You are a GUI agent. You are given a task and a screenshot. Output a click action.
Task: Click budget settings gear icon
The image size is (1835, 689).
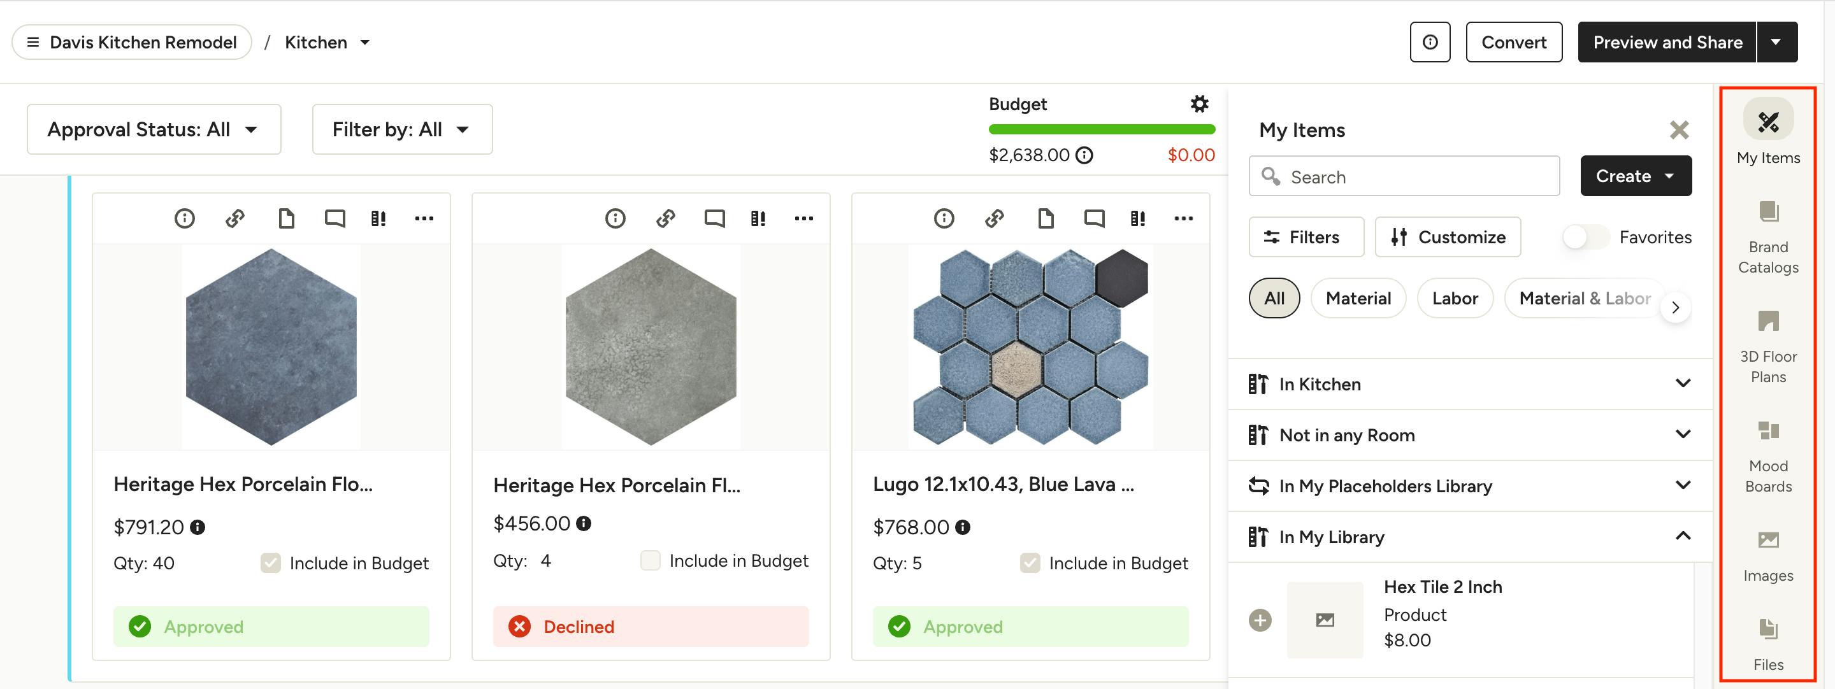[1200, 104]
